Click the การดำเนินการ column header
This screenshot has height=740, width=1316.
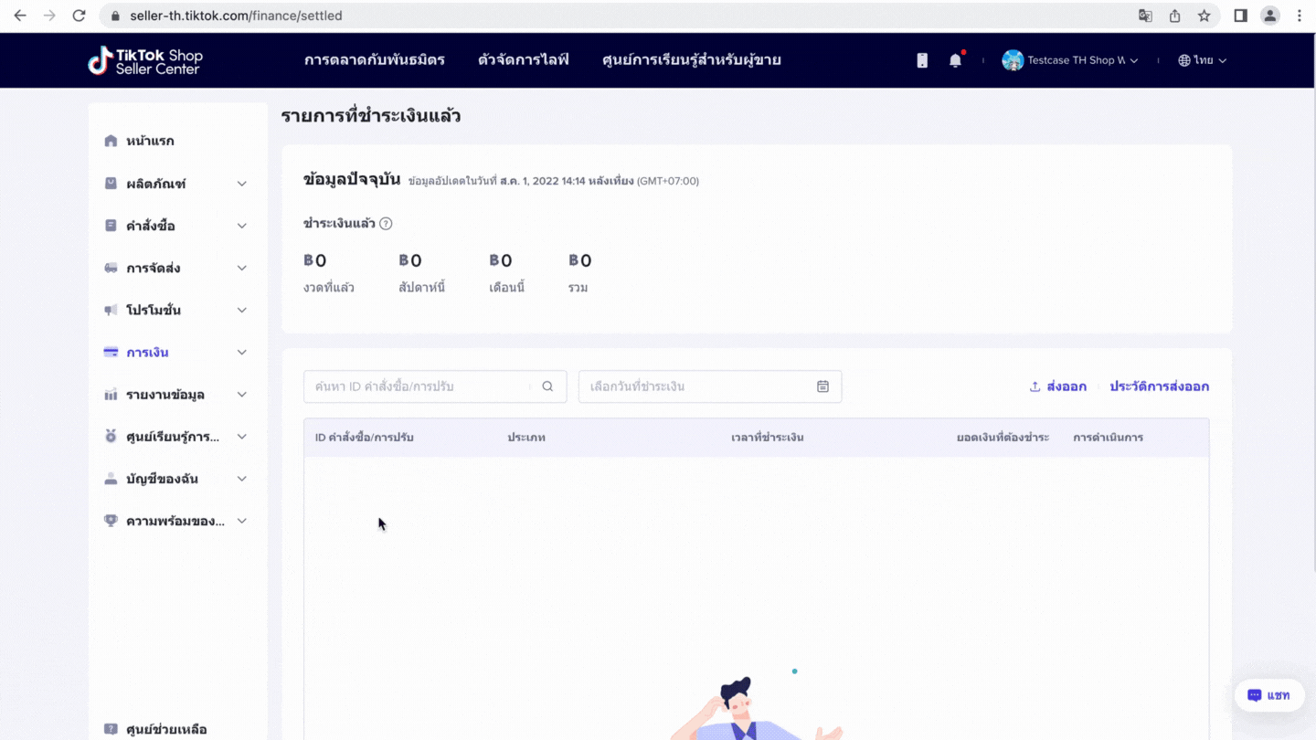click(1109, 438)
